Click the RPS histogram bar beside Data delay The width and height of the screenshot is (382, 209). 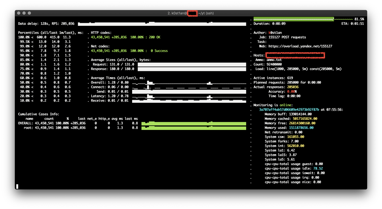(162, 24)
